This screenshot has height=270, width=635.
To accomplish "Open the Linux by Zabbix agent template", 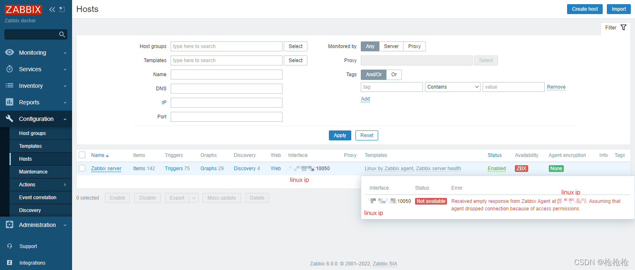I will coord(389,169).
